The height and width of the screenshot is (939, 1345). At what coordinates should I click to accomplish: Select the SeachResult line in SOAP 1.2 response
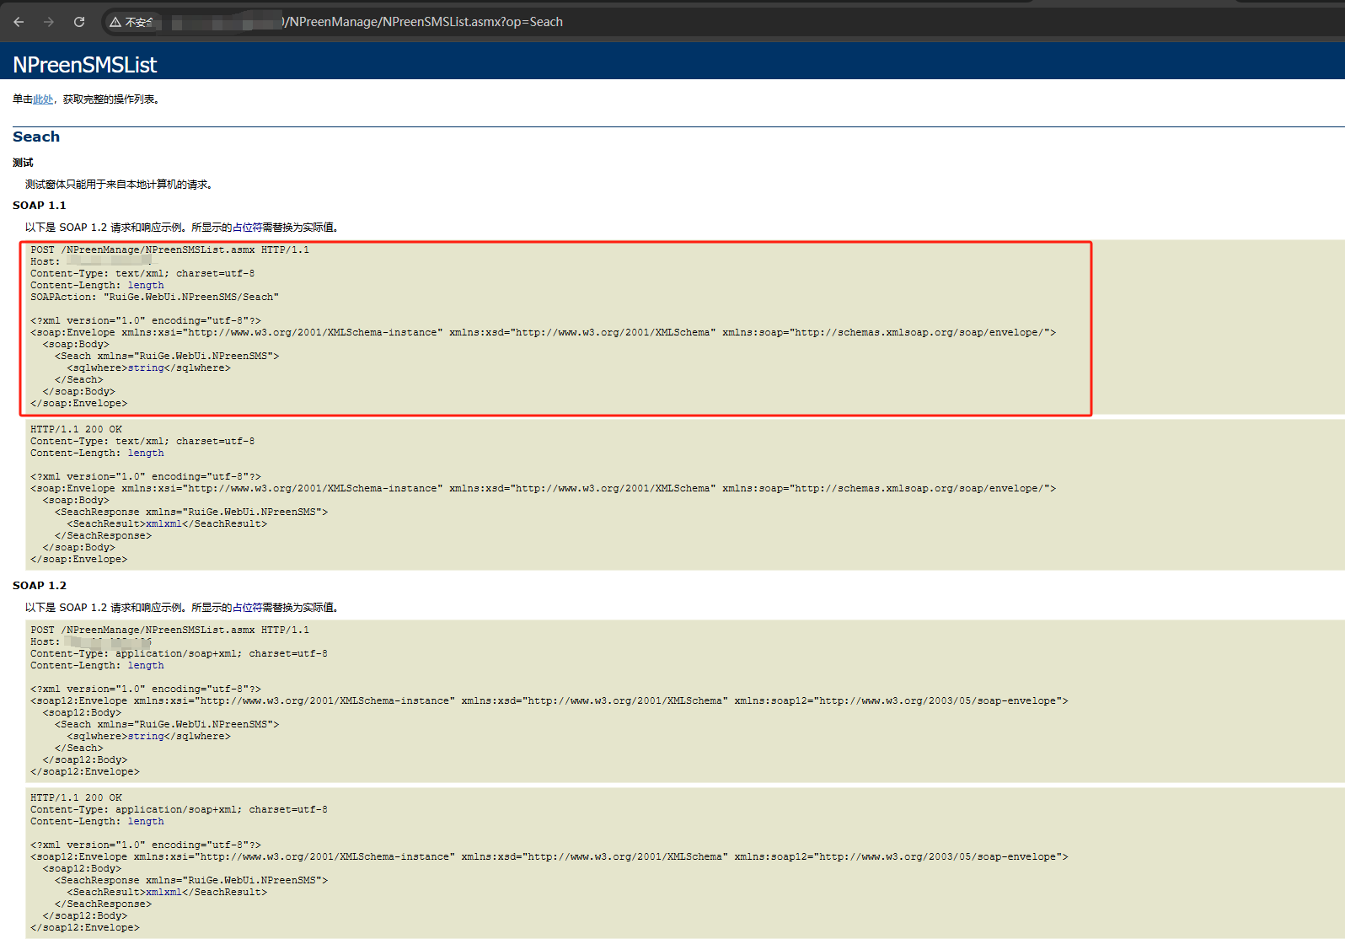[168, 893]
